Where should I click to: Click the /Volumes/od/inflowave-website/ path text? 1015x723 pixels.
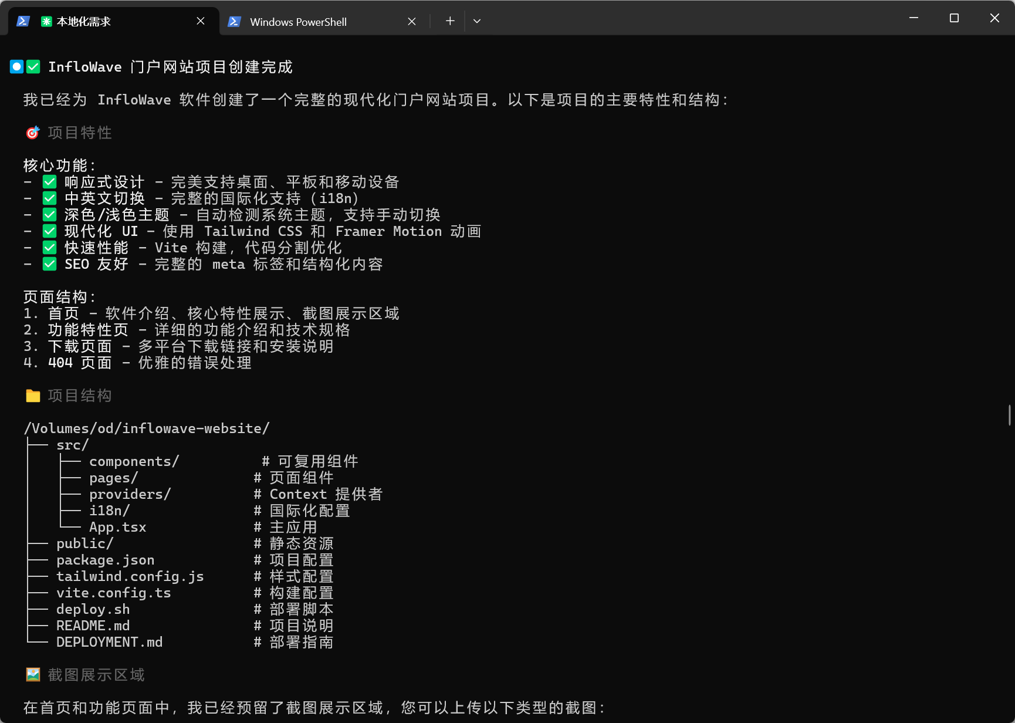[x=147, y=429]
